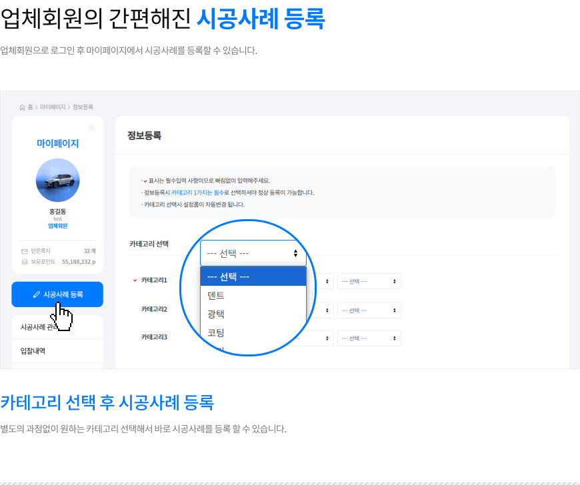The height and width of the screenshot is (485, 580).
Task: Click the home icon in the breadcrumb
Action: pyautogui.click(x=22, y=107)
